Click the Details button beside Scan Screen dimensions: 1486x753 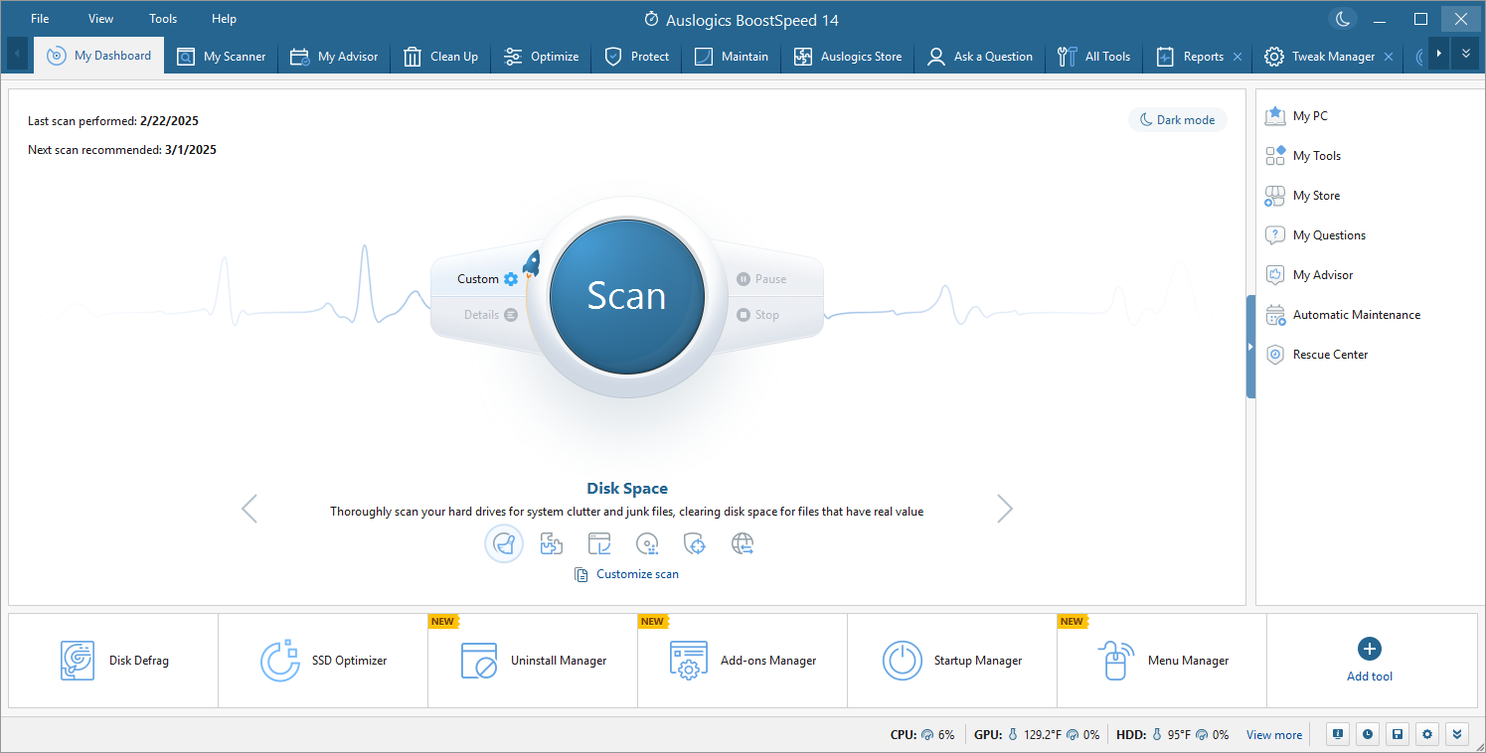coord(490,315)
